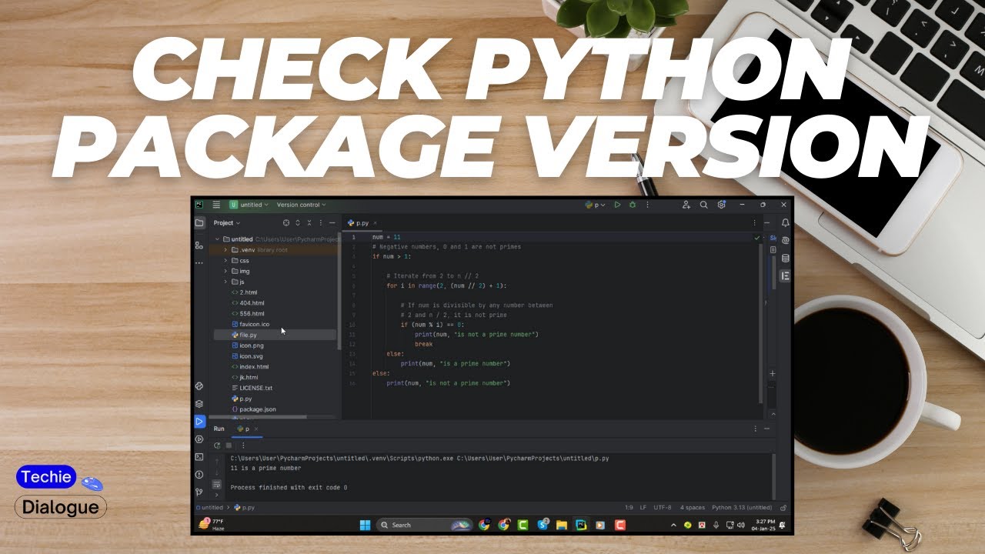985x554 pixels.
Task: Open AI Assistant spiral icon
Action: pyautogui.click(x=785, y=241)
